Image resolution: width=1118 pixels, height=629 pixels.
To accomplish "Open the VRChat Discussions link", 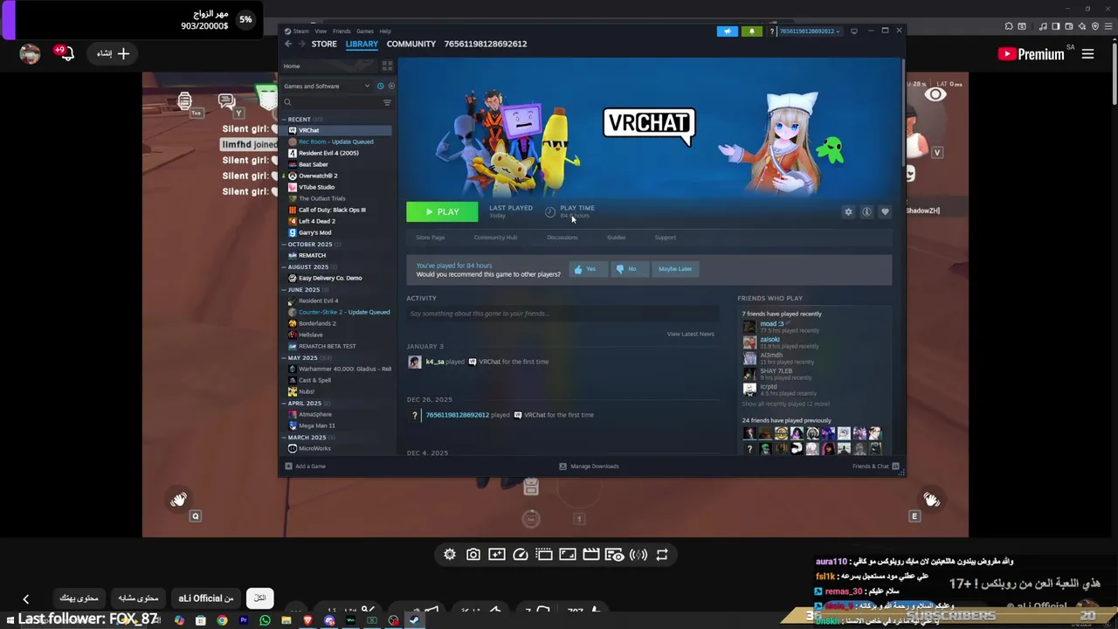I will [562, 238].
